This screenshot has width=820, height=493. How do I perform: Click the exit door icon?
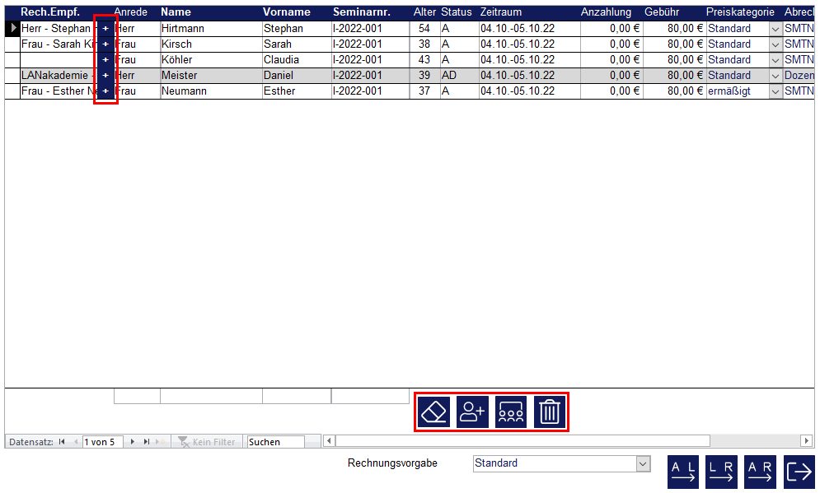coord(799,472)
